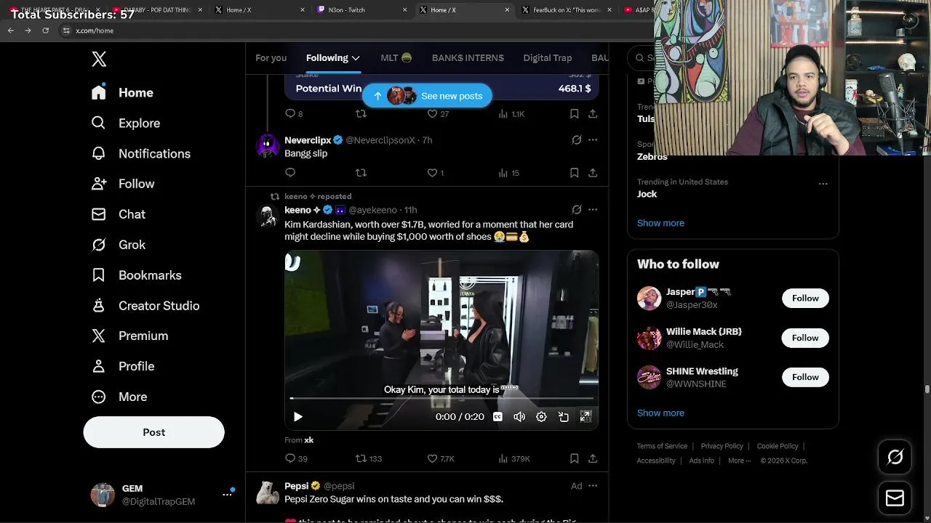Open Bookmarks in the sidebar
The height and width of the screenshot is (523, 931).
136,276
